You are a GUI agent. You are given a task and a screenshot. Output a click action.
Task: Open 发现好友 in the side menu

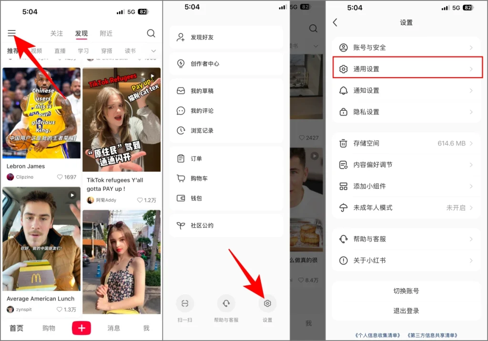pyautogui.click(x=226, y=37)
